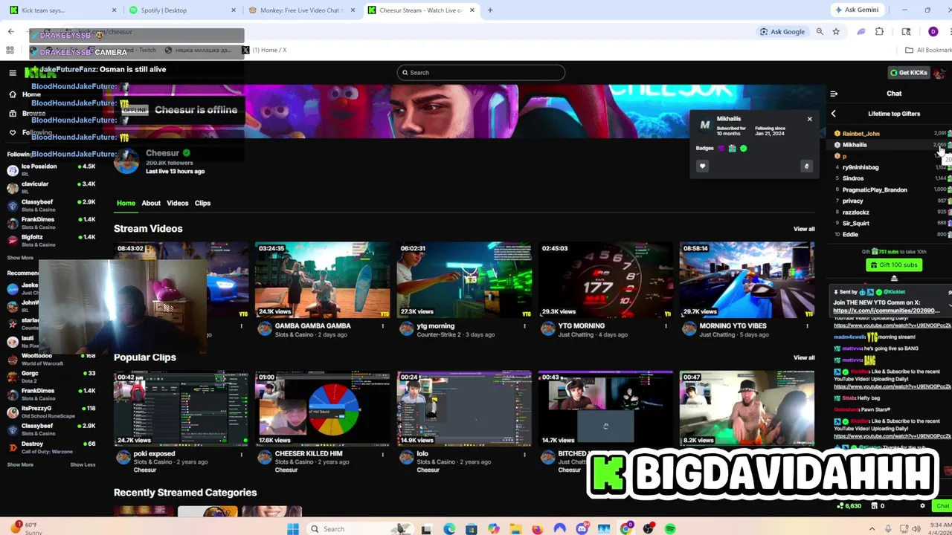952x535 pixels.
Task: Open clavicular channel in sidebar
Action: click(51, 187)
